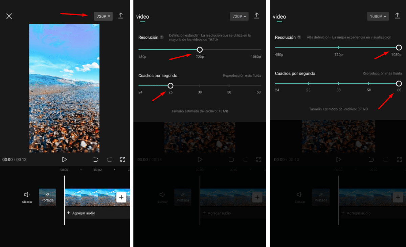Image resolution: width=406 pixels, height=247 pixels.
Task: Click the 37 MB estimated file size text
Action: click(x=338, y=109)
